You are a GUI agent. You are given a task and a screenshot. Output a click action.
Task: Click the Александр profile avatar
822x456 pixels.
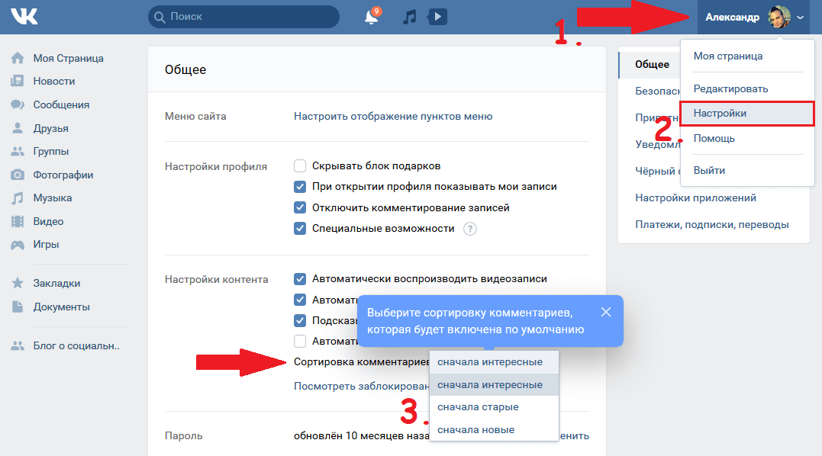point(779,18)
